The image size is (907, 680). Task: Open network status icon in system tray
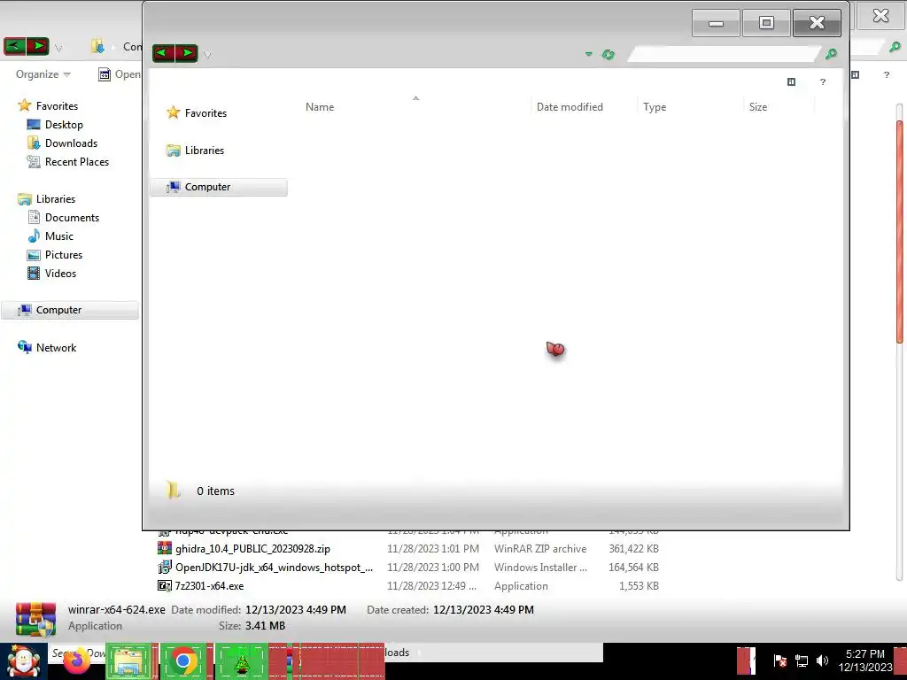(x=802, y=661)
